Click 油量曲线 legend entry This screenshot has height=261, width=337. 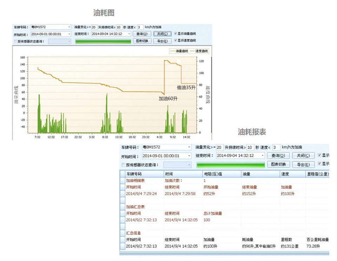click(179, 51)
